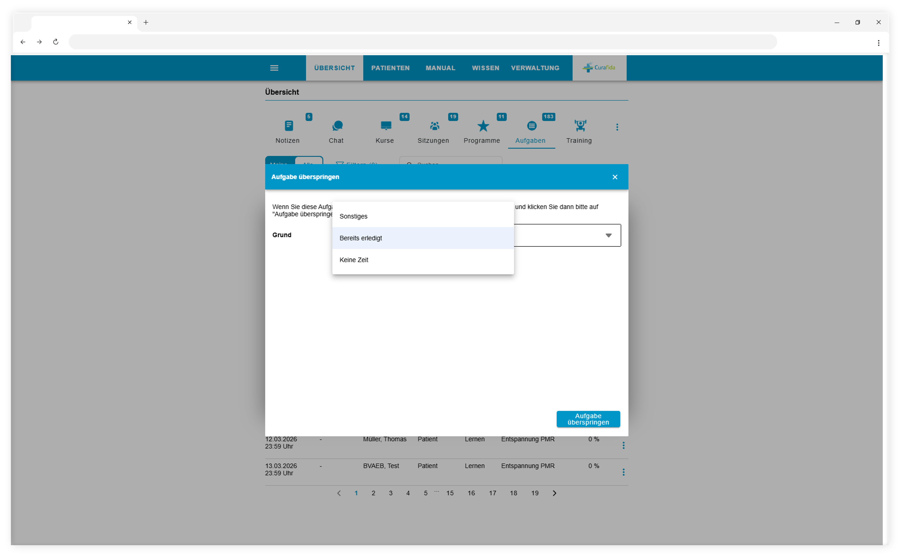The height and width of the screenshot is (558, 902).
Task: Go to page 4 of the task list
Action: (408, 493)
